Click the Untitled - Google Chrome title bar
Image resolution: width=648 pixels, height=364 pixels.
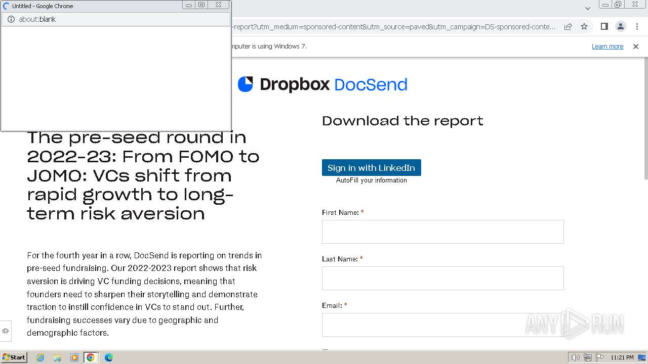coord(91,6)
